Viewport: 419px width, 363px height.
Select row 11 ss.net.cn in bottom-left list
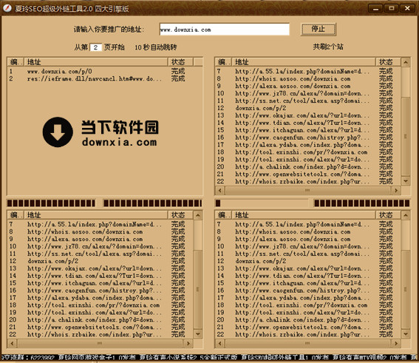[x=100, y=254]
